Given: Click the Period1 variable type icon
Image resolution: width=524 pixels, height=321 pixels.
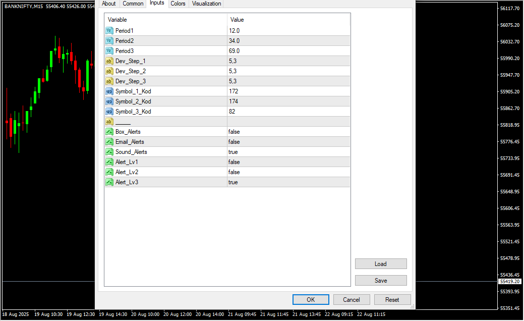Looking at the screenshot, I should pyautogui.click(x=109, y=31).
